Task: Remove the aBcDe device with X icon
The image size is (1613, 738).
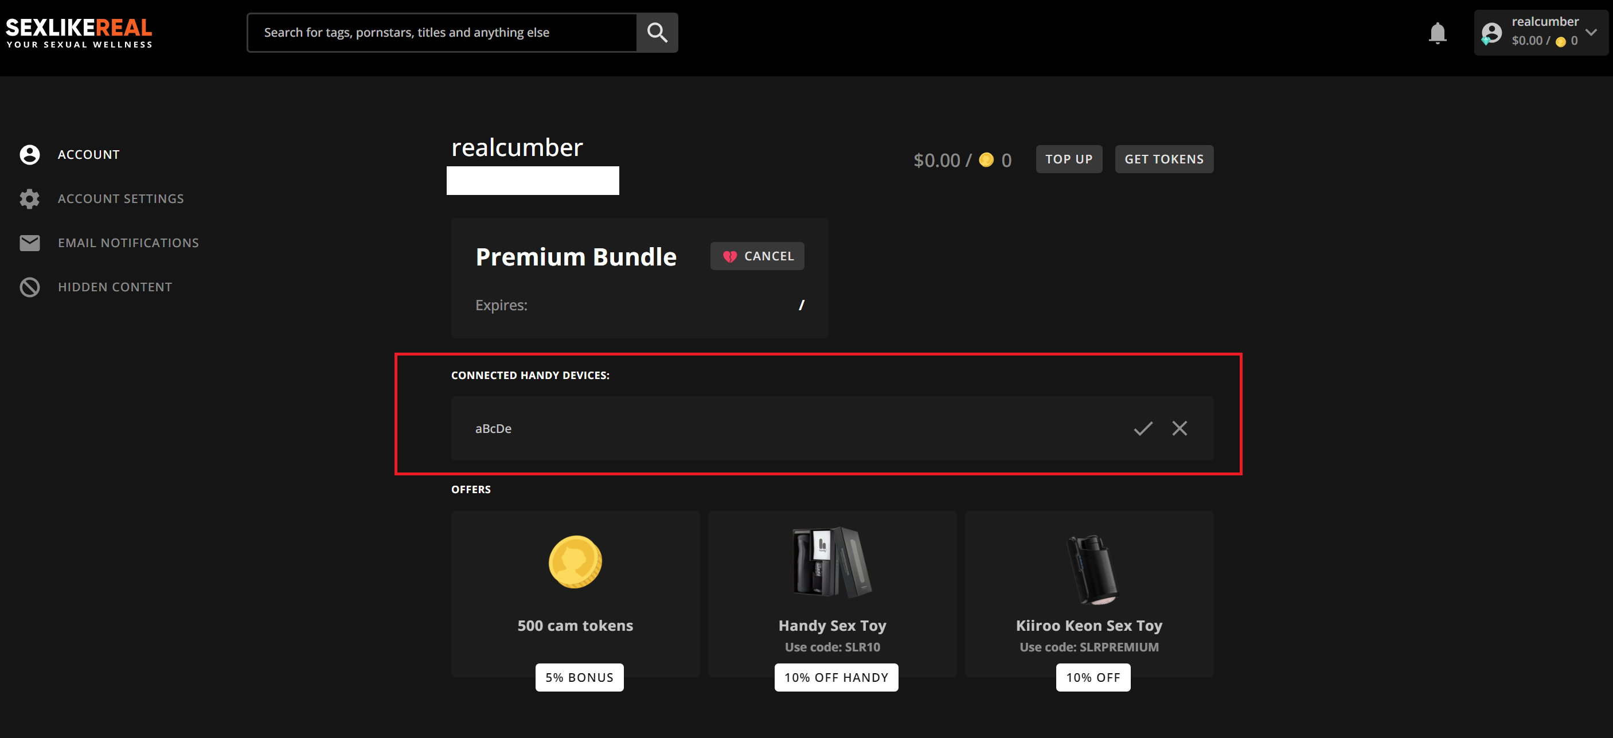Action: coord(1180,428)
